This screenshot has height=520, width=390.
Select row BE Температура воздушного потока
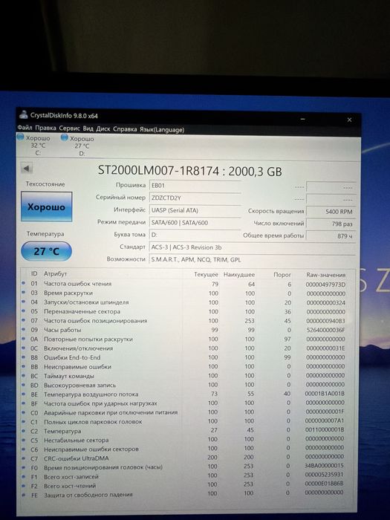(x=187, y=394)
